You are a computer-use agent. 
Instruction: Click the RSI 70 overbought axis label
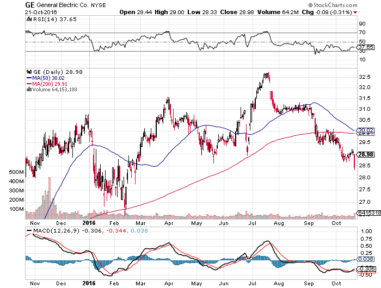(362, 33)
